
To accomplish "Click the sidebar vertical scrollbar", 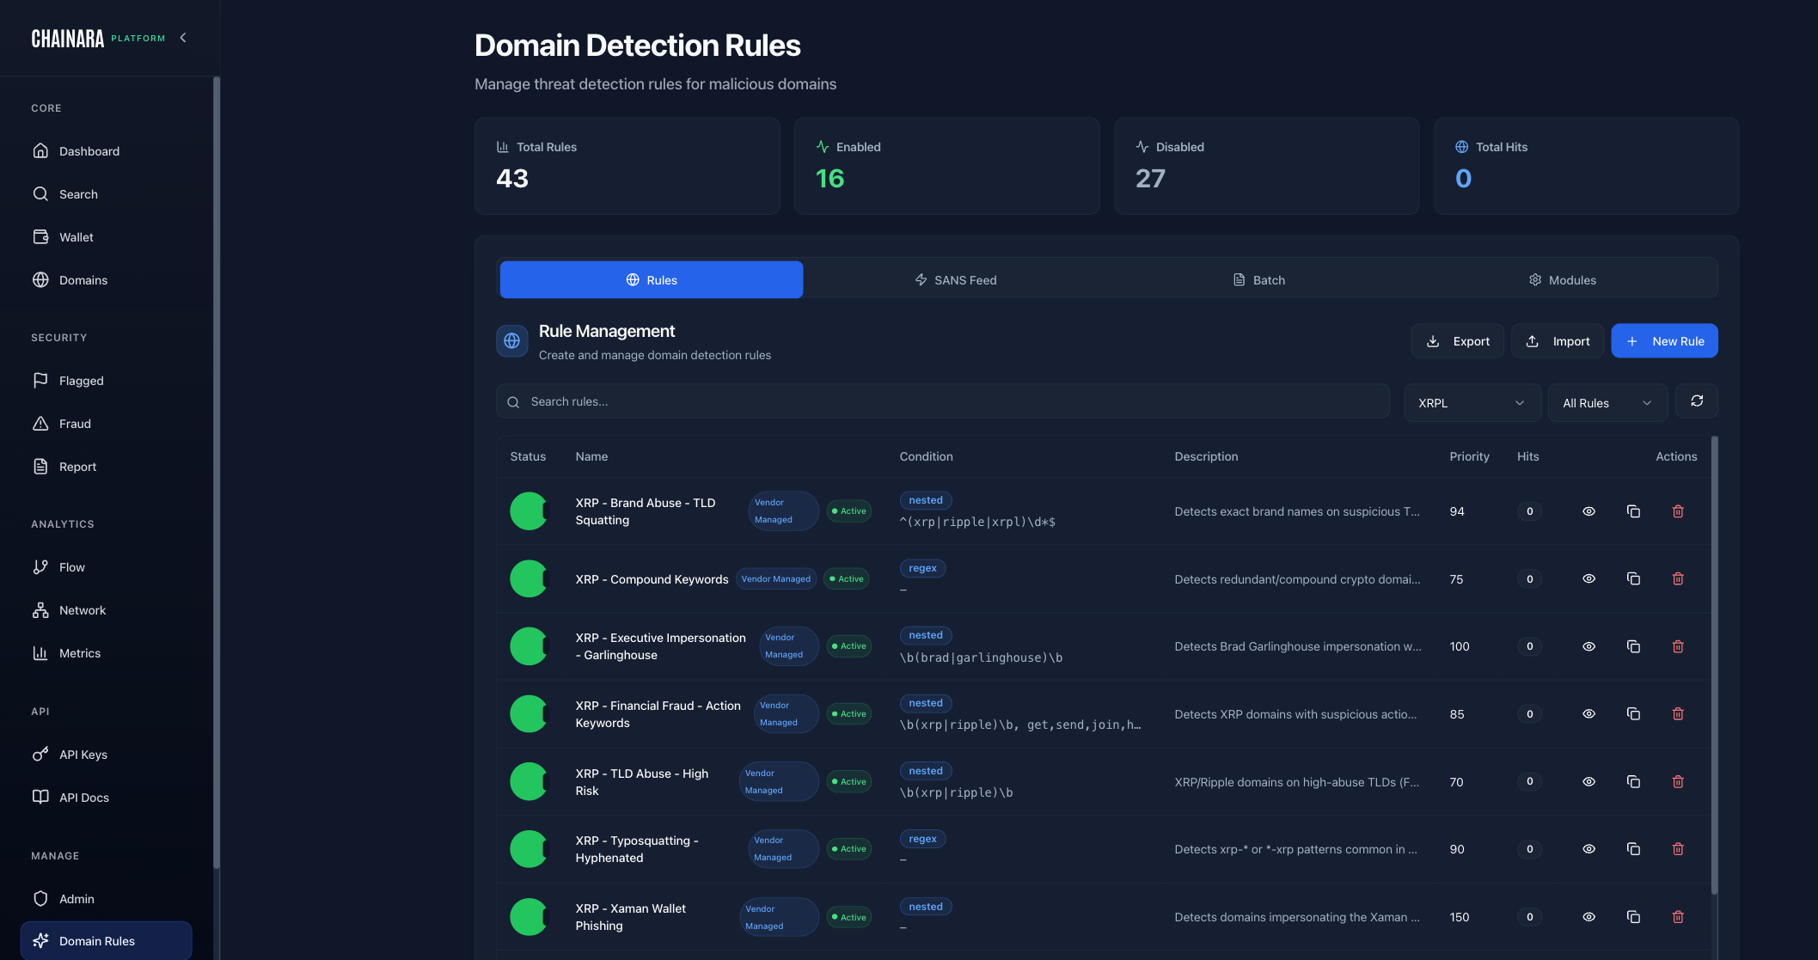I will [x=217, y=473].
